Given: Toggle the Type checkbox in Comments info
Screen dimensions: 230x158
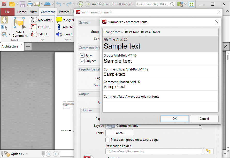Looking at the screenshot, I should tap(82, 55).
